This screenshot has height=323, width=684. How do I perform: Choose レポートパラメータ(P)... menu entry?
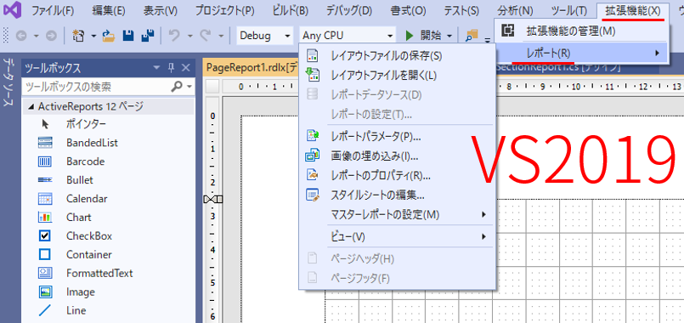tap(397, 137)
